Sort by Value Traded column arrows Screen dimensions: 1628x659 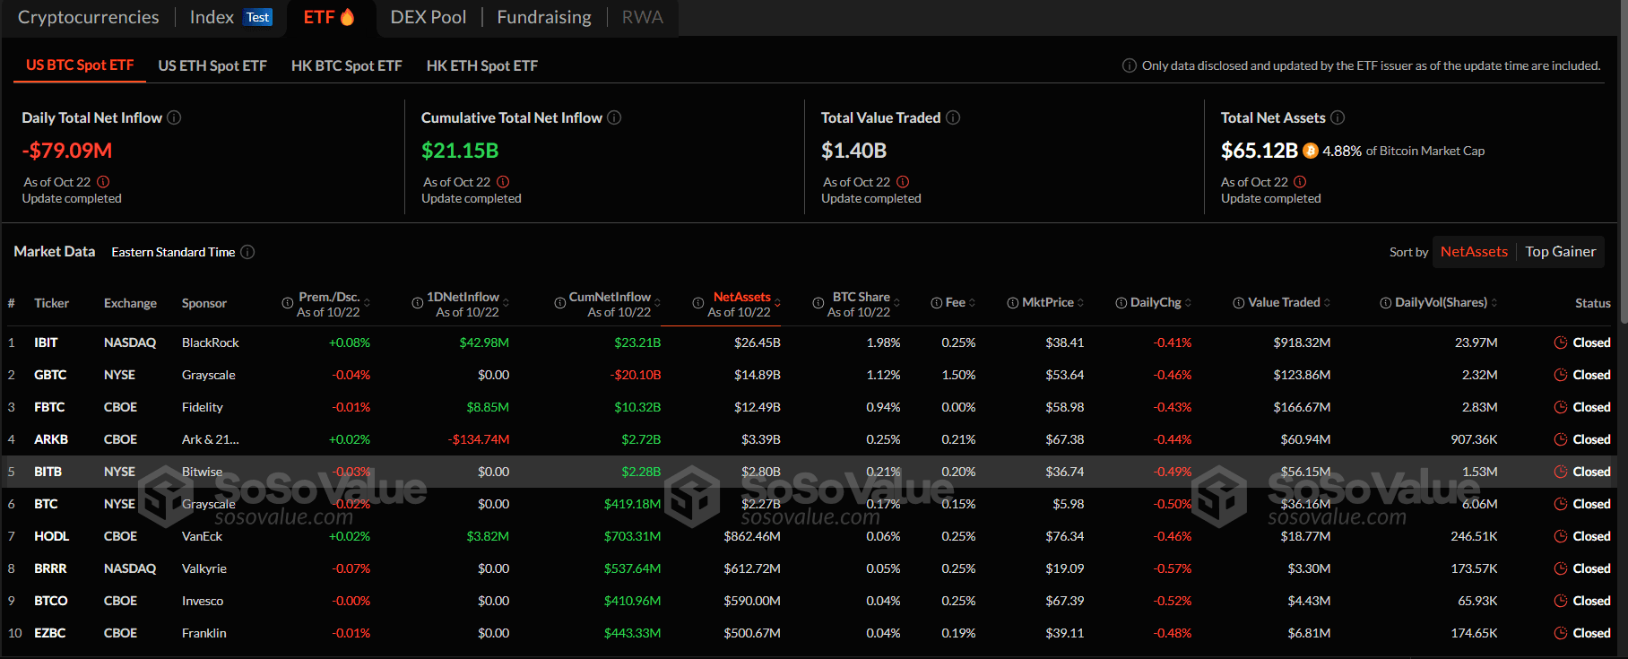coord(1327,302)
